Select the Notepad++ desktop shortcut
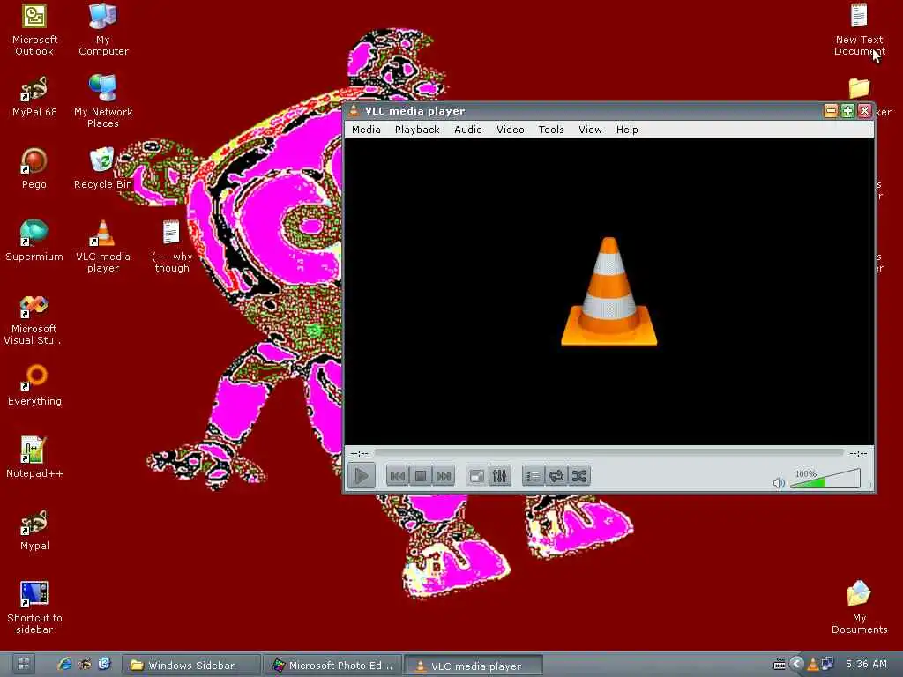The width and height of the screenshot is (903, 677). pos(34,458)
